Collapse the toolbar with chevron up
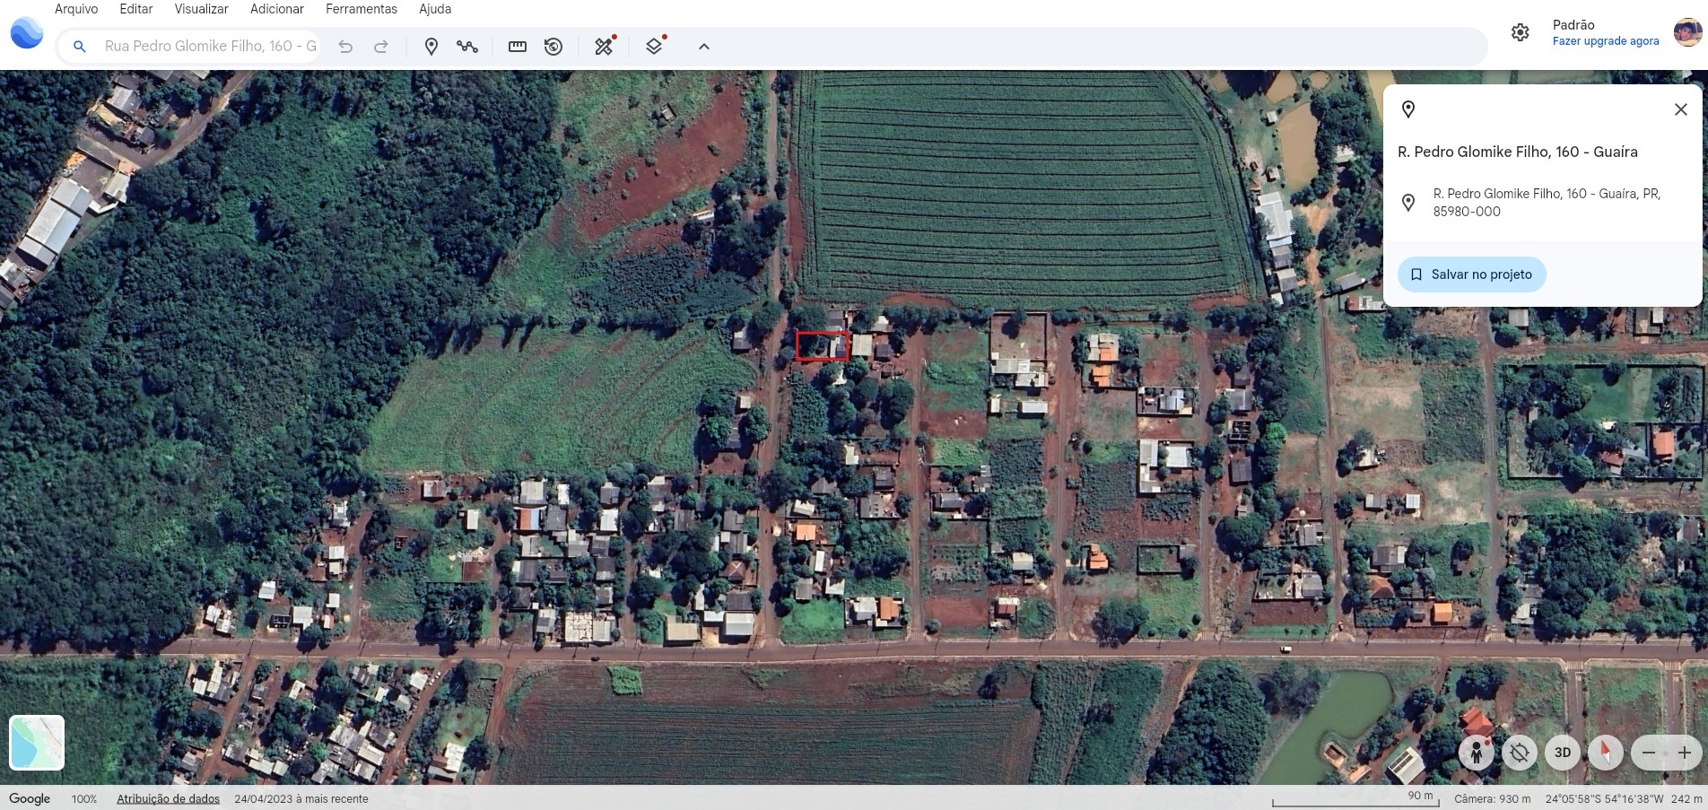Image resolution: width=1708 pixels, height=810 pixels. tap(704, 47)
